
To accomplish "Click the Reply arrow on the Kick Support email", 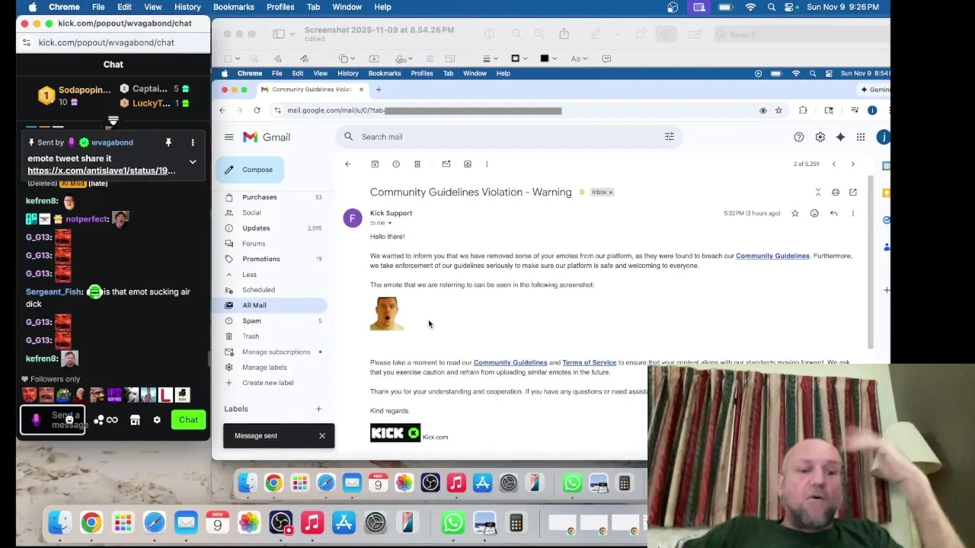I will coord(833,213).
